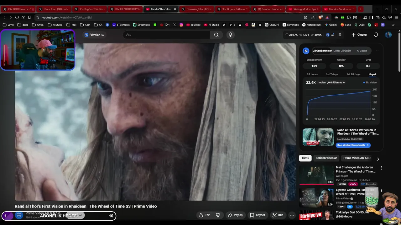Select Seriden videolar chip
This screenshot has height=225, width=401.
coord(326,158)
